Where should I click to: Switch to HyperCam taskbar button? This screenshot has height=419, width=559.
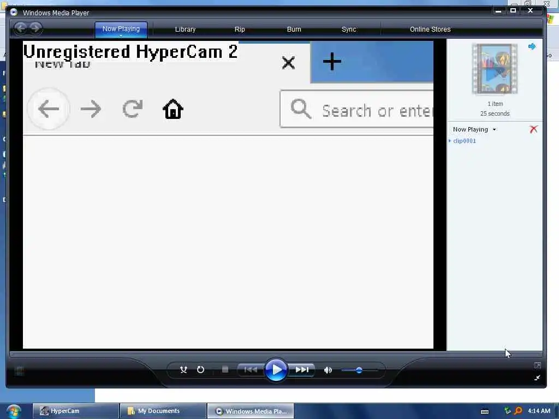(x=75, y=411)
